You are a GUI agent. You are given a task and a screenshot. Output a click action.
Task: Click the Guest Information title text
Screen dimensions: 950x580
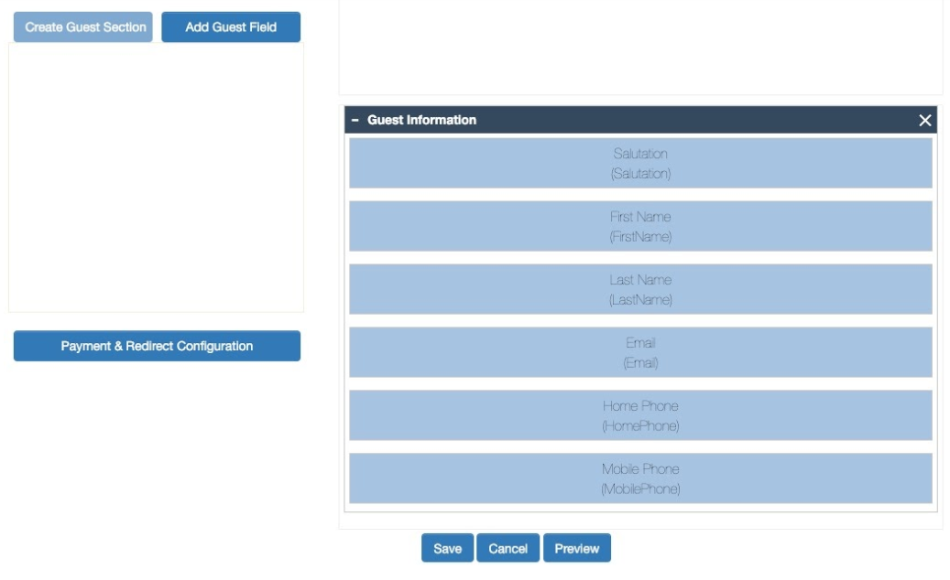click(x=421, y=120)
